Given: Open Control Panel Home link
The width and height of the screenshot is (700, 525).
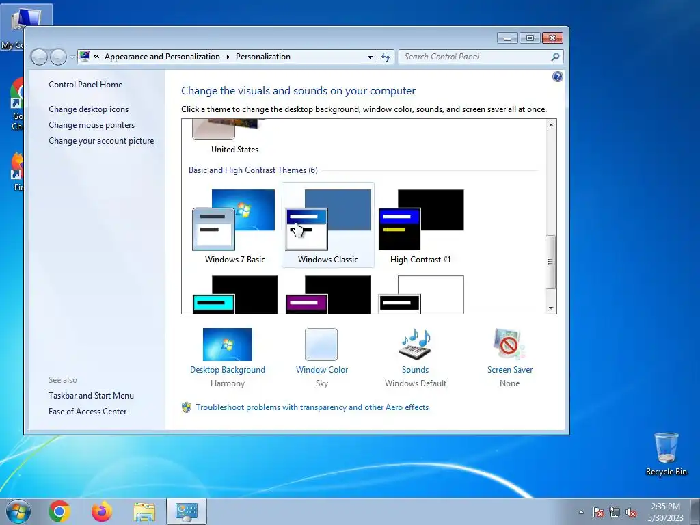Looking at the screenshot, I should [85, 84].
